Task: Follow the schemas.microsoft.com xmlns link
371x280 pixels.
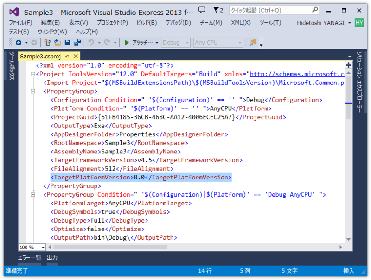Action: click(297, 74)
